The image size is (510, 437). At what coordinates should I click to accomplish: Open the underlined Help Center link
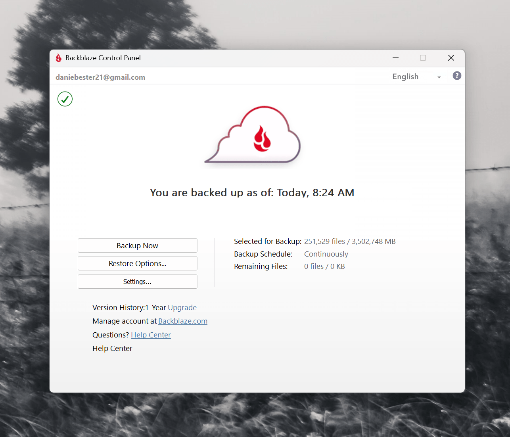coord(151,335)
